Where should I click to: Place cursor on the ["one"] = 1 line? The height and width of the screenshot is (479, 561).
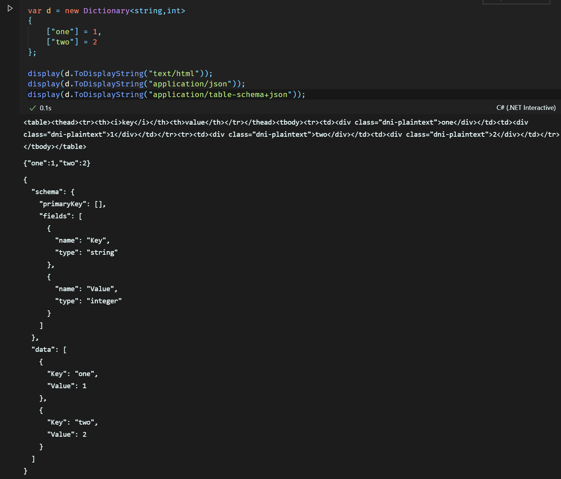(74, 32)
